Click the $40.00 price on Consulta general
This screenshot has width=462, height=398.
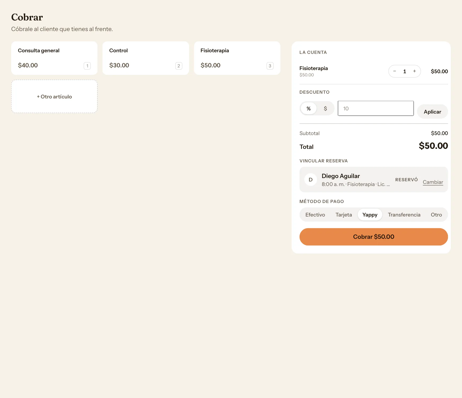pyautogui.click(x=28, y=65)
